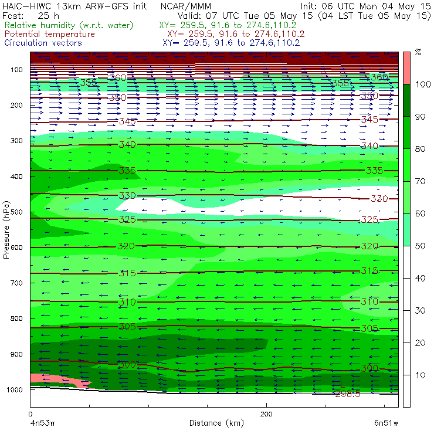
Task: Click the "298.5" minimum temperature label
Action: point(348,394)
